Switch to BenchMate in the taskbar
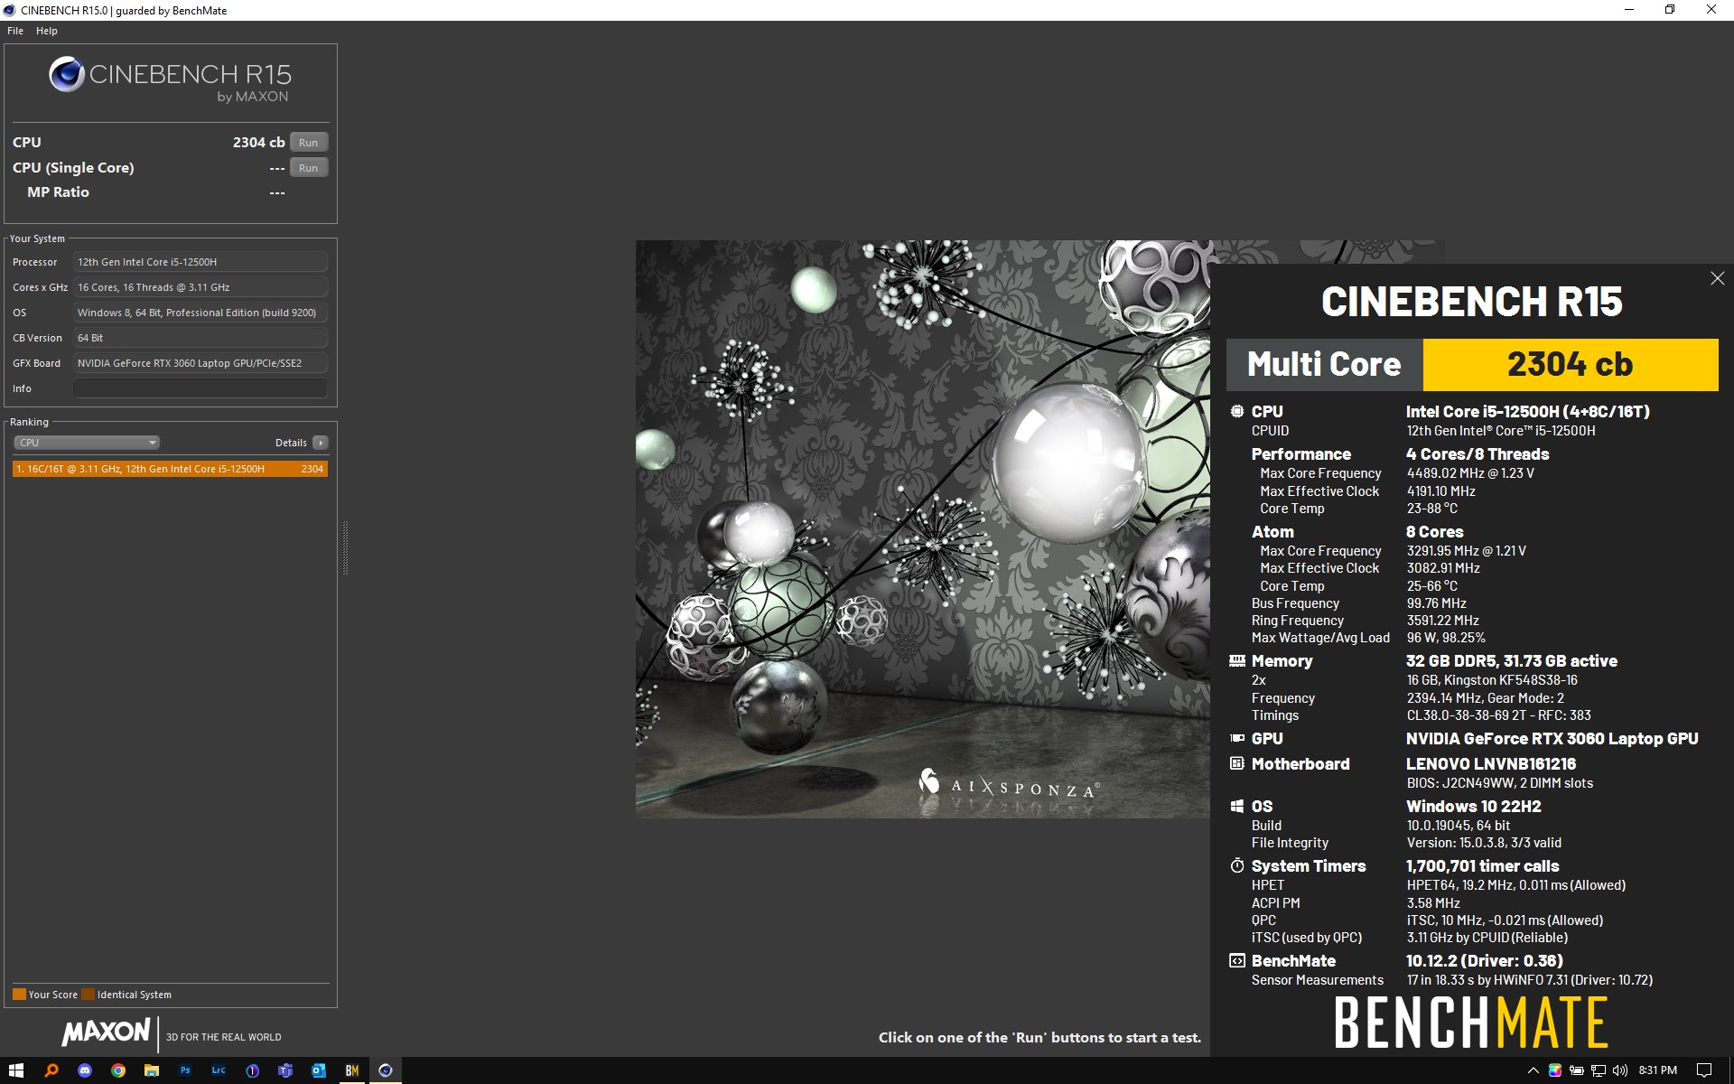This screenshot has width=1734, height=1084. tap(352, 1070)
